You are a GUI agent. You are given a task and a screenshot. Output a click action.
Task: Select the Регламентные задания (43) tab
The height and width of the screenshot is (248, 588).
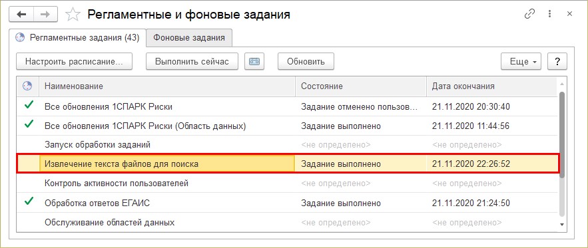pos(77,37)
